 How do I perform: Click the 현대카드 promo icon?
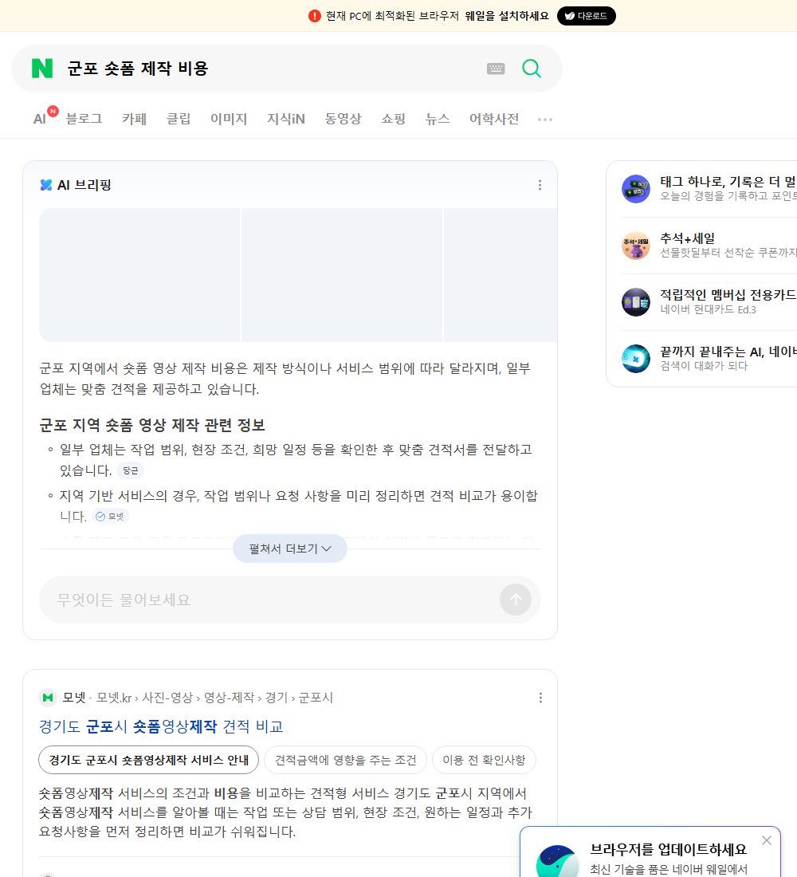point(636,302)
